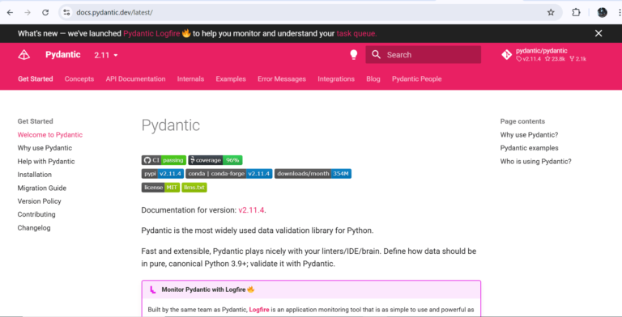Open the Changelog sidebar page
The image size is (622, 317).
tap(34, 228)
